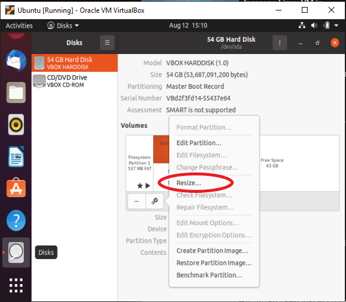Screen dimensions: 346x302
Task: Click the Disks icon in the dock
Action: point(16,253)
